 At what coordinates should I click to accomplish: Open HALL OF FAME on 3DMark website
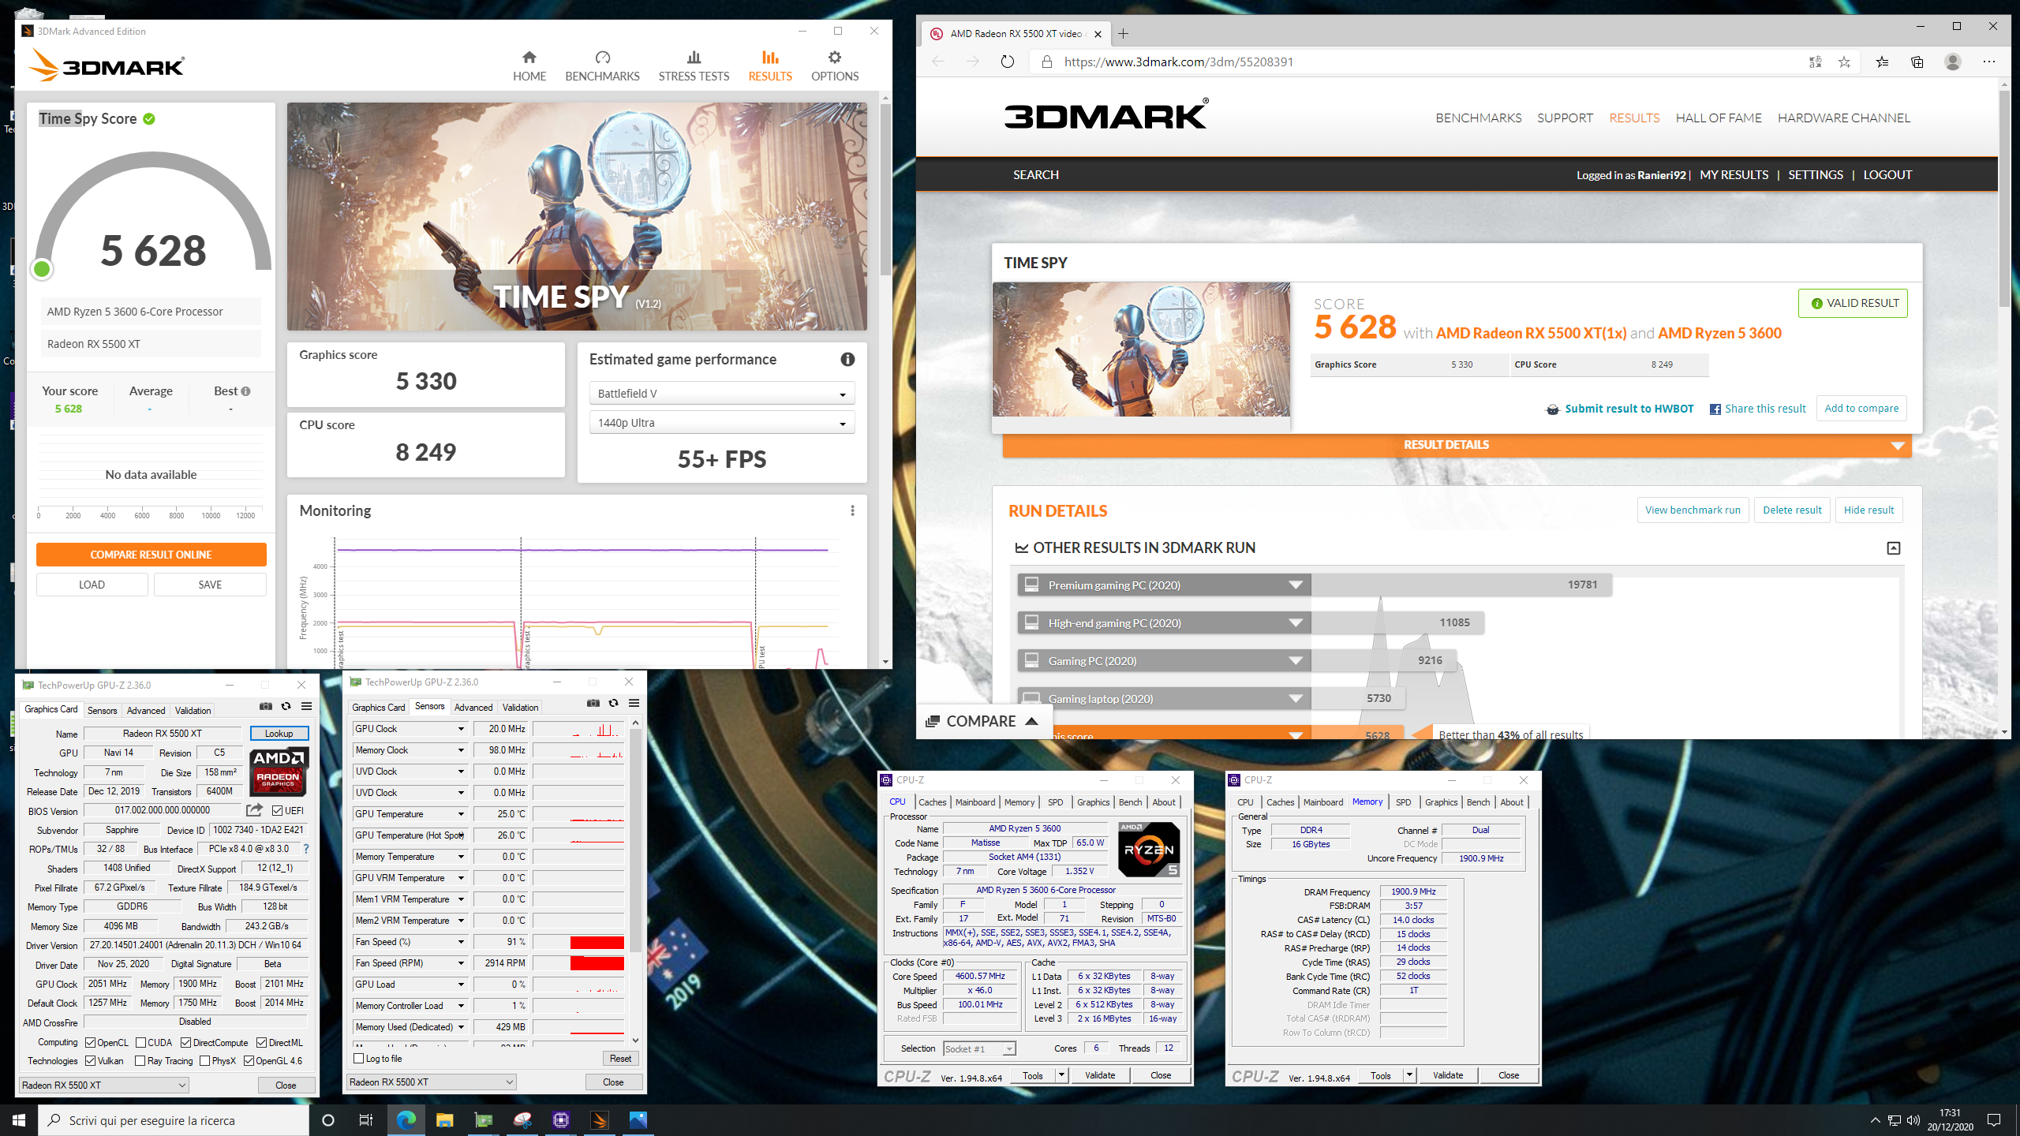click(1719, 118)
